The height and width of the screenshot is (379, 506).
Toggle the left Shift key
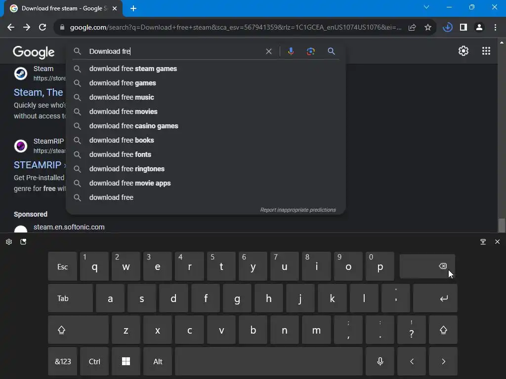78,330
